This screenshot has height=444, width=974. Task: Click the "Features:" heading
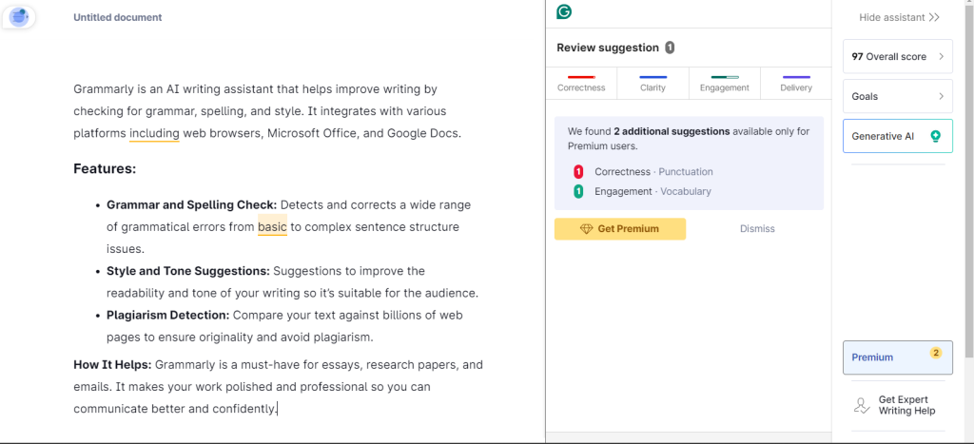click(x=105, y=168)
